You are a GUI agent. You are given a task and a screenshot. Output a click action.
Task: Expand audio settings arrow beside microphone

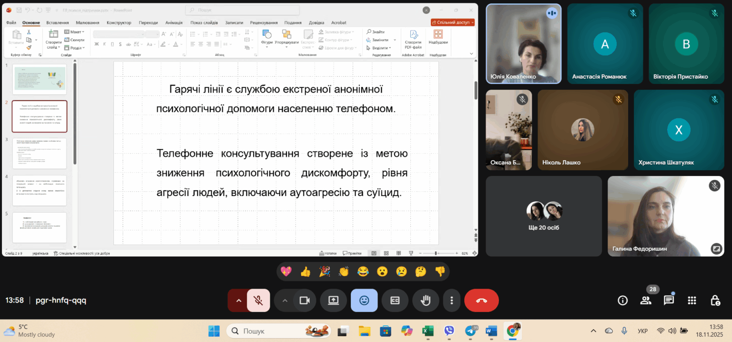[x=238, y=301]
